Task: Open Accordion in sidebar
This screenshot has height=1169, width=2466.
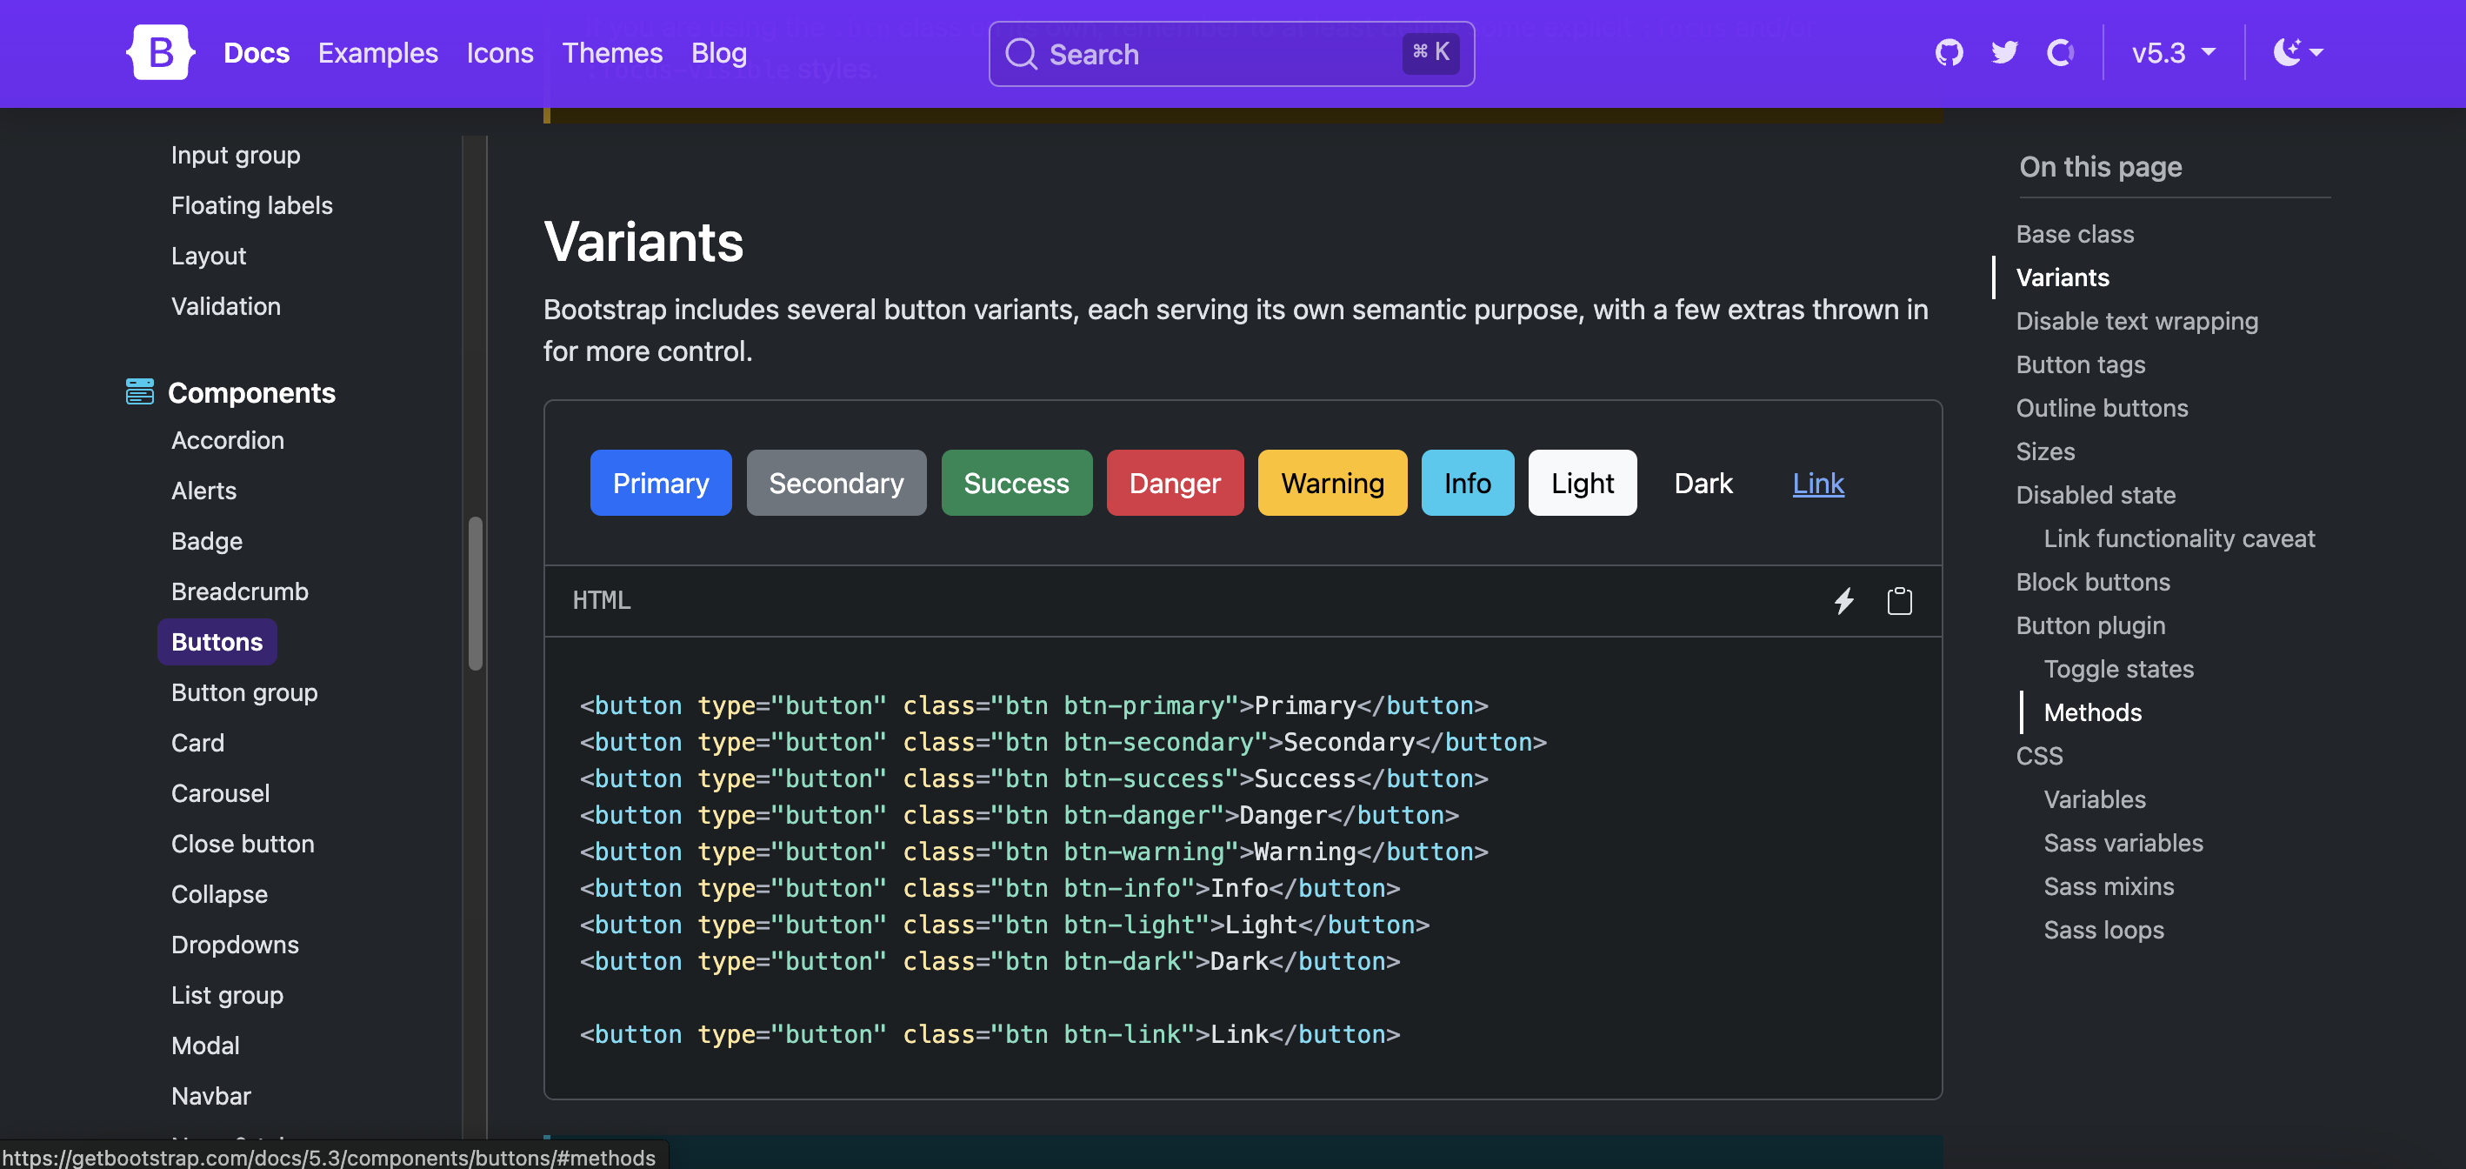Action: [228, 439]
